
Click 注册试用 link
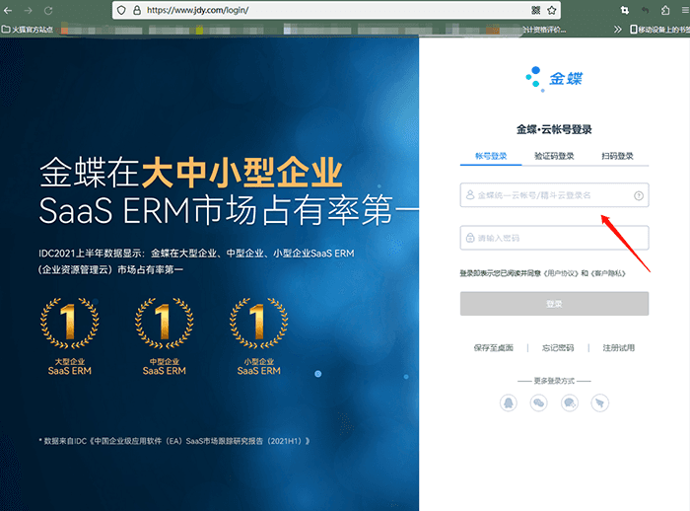click(619, 348)
